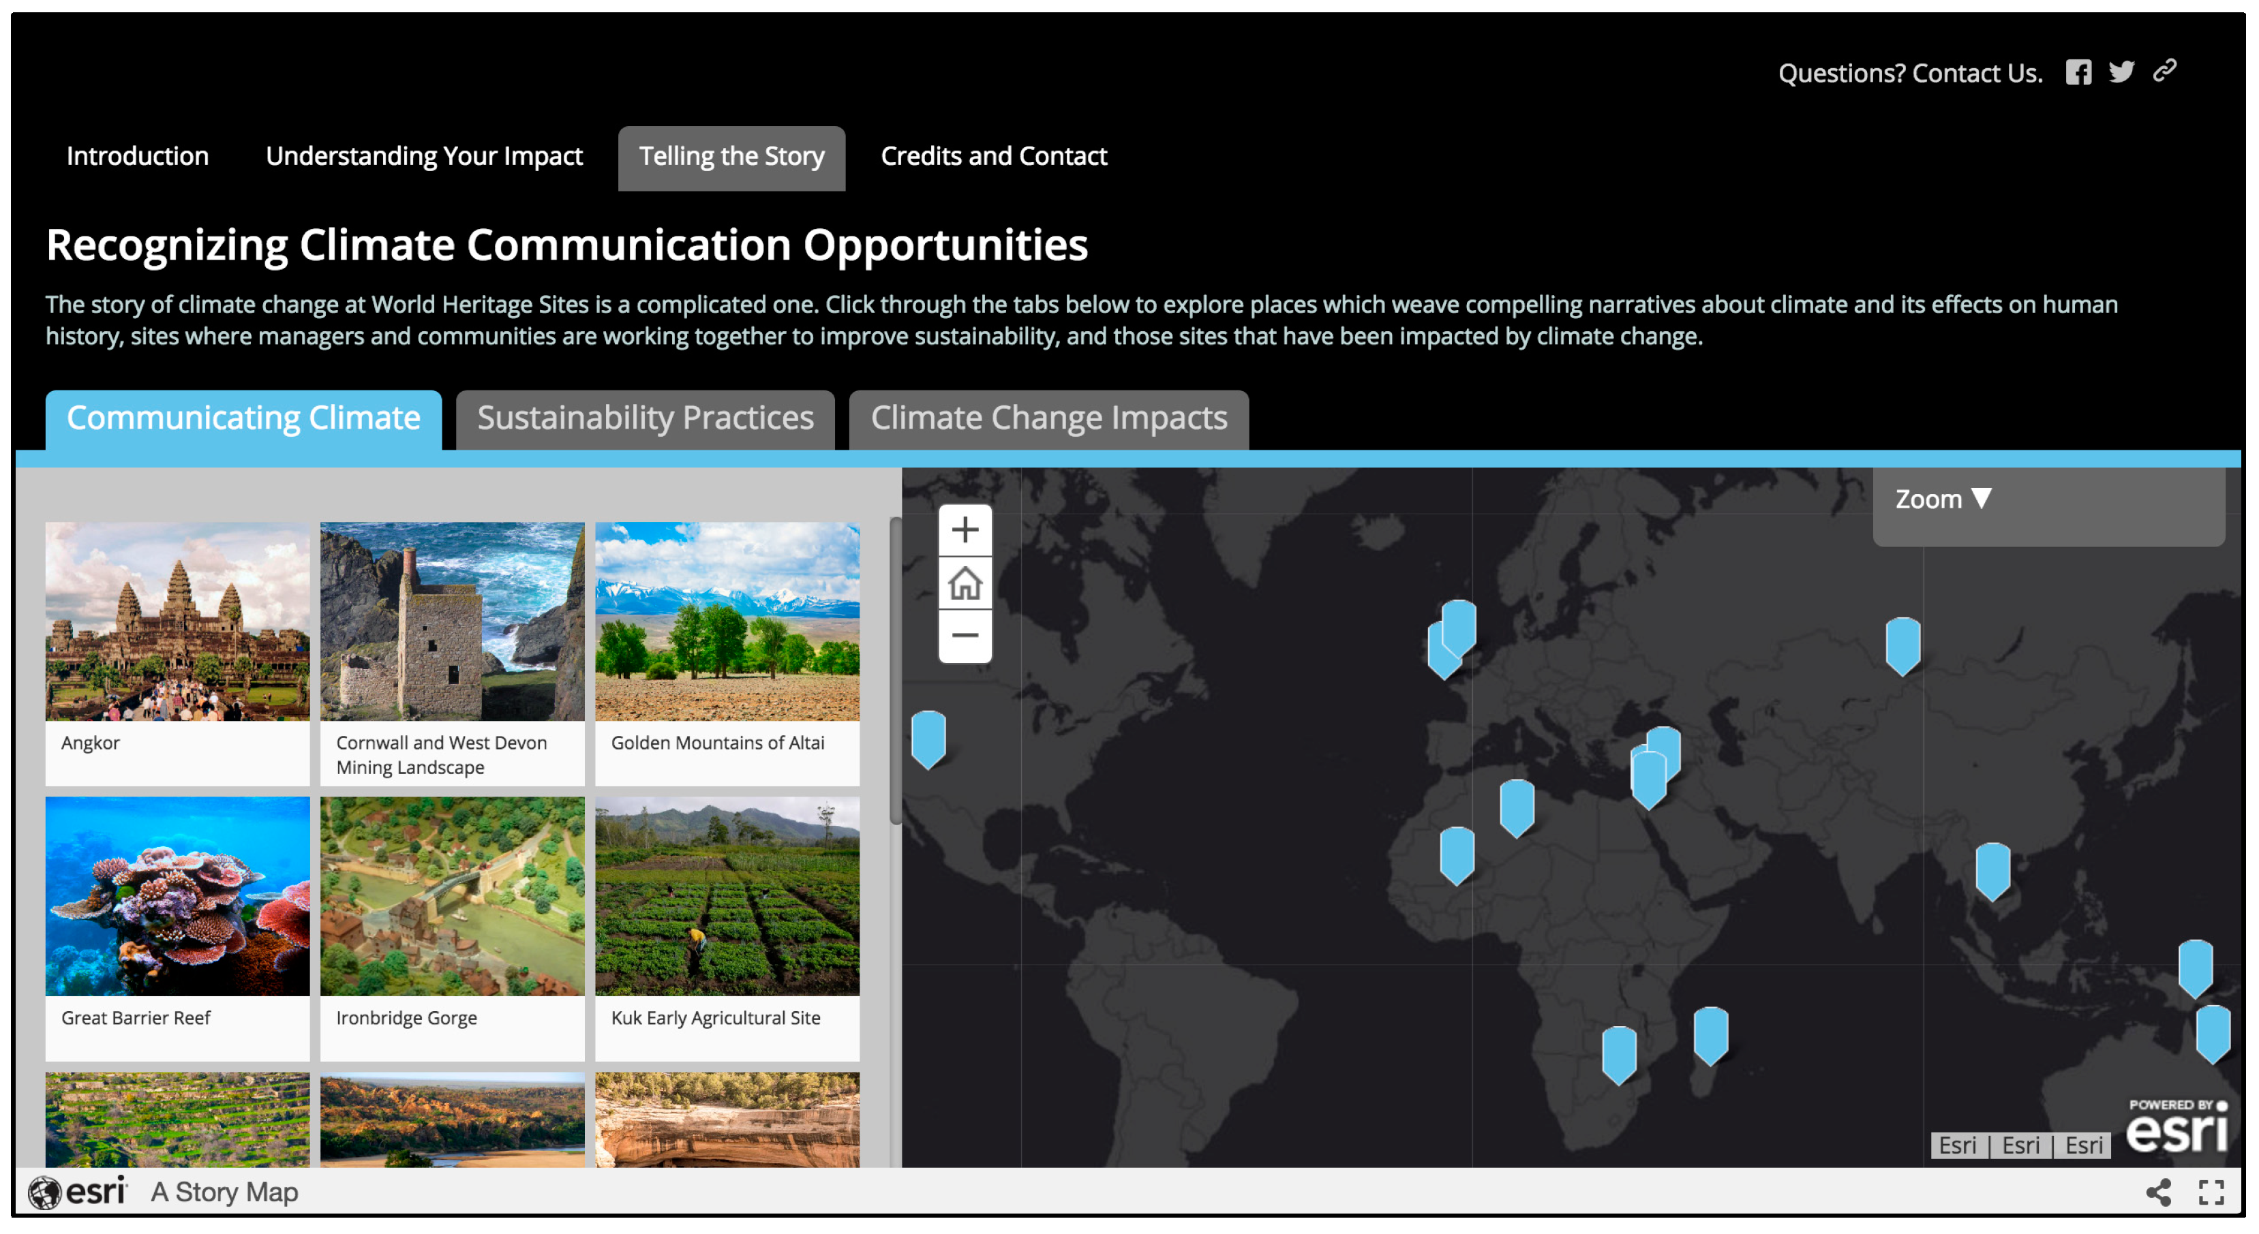Share story via Facebook icon
2259x1234 pixels.
[x=2078, y=72]
